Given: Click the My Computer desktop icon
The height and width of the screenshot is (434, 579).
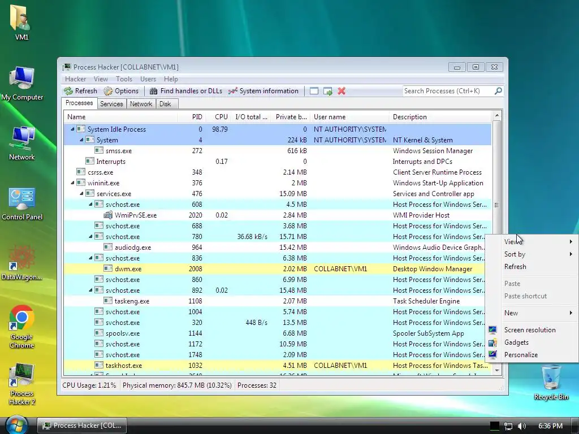Looking at the screenshot, I should (x=22, y=84).
